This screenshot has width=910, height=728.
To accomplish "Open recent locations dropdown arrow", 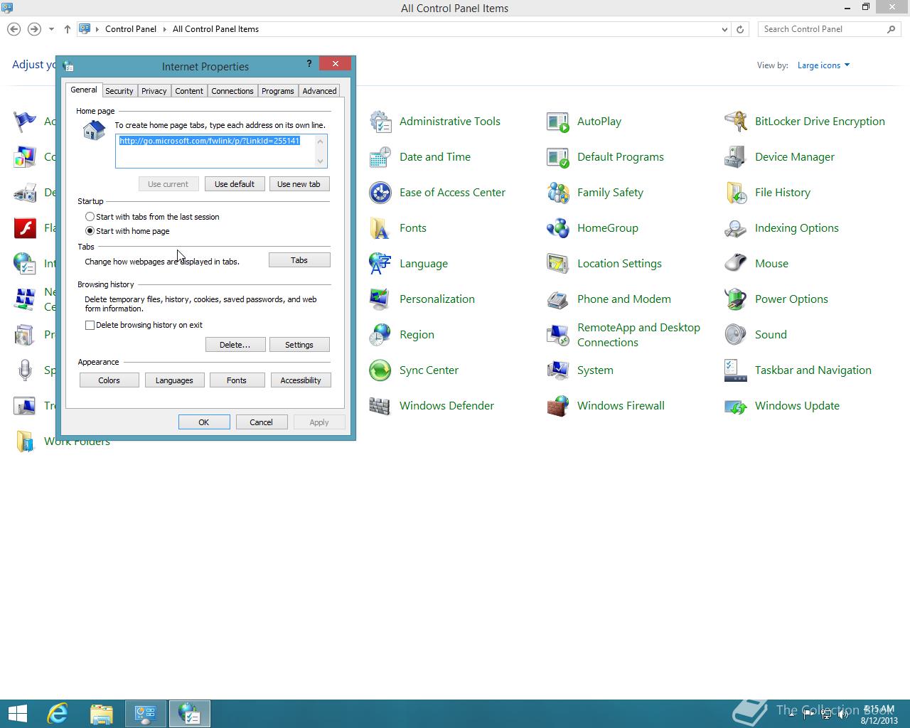I will [51, 29].
